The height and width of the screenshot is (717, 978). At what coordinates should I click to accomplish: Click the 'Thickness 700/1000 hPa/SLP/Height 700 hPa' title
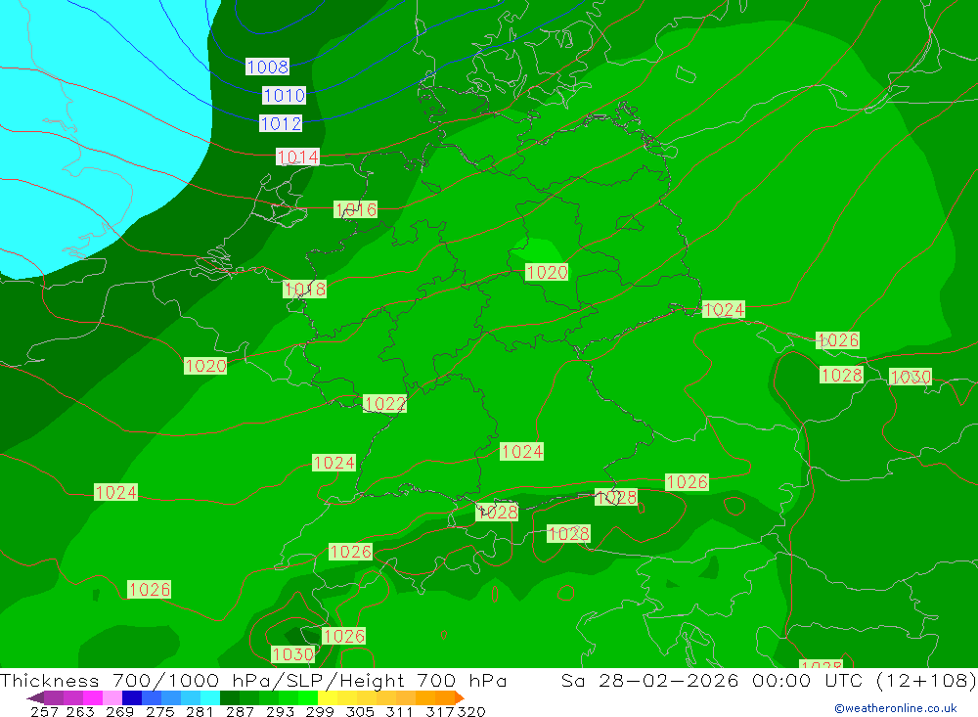(253, 680)
